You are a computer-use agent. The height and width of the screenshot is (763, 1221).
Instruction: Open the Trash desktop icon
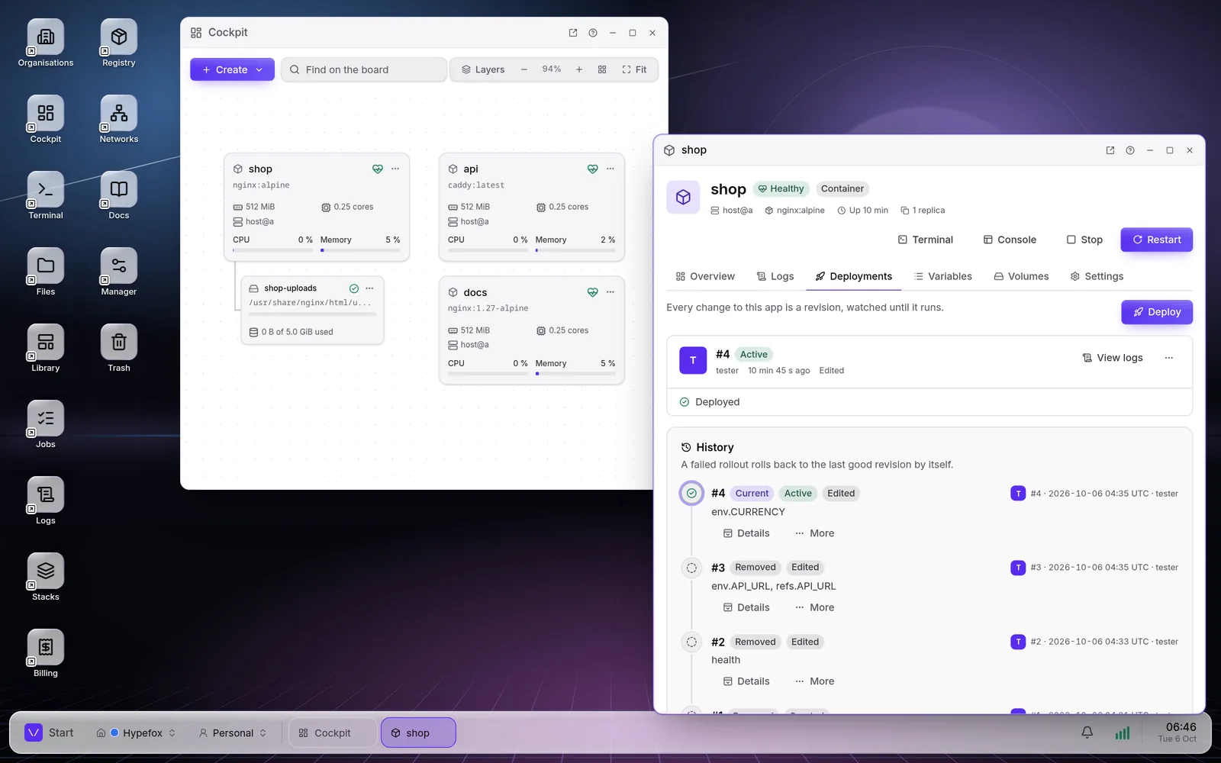(x=119, y=349)
